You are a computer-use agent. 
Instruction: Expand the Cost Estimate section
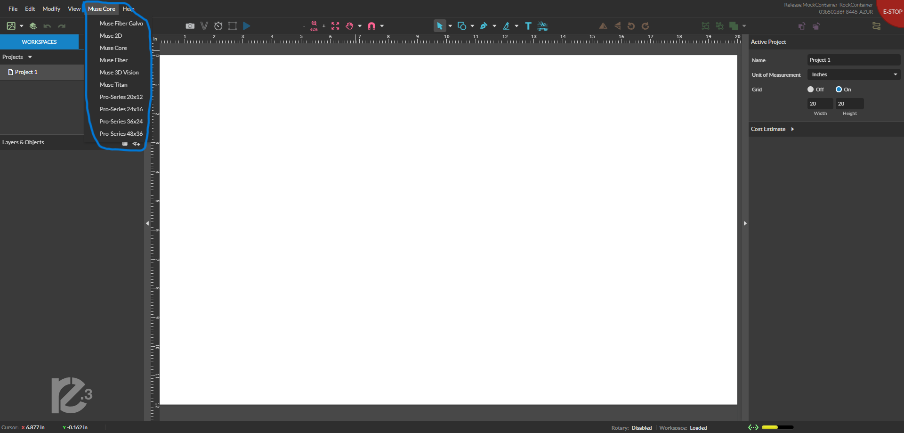pyautogui.click(x=792, y=129)
